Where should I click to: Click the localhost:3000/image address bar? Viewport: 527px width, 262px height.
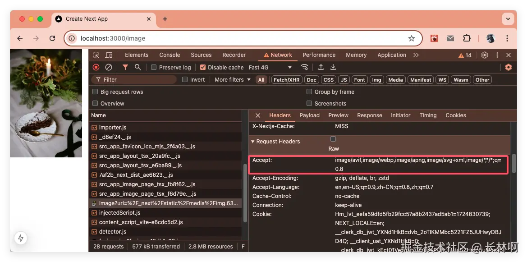(243, 38)
